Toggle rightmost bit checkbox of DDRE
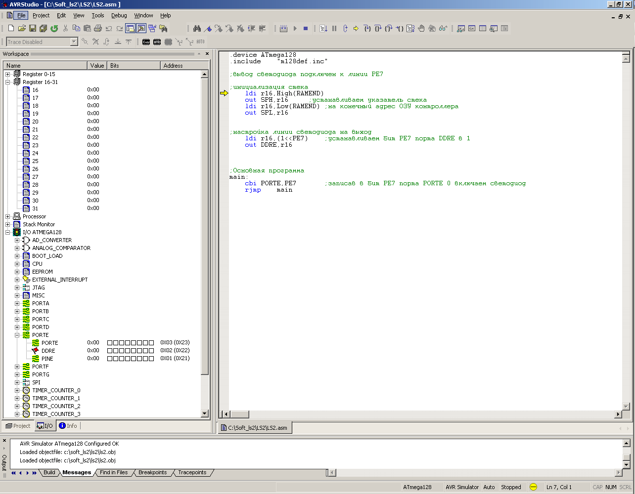 [151, 351]
